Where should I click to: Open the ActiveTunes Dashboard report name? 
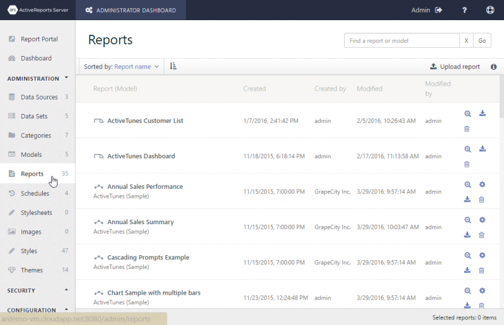141,156
